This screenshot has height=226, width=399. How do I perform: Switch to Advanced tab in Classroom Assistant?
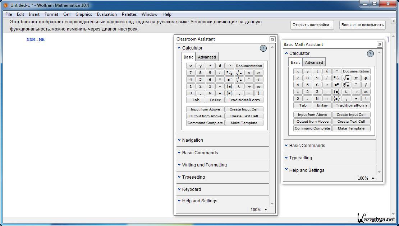tap(207, 57)
